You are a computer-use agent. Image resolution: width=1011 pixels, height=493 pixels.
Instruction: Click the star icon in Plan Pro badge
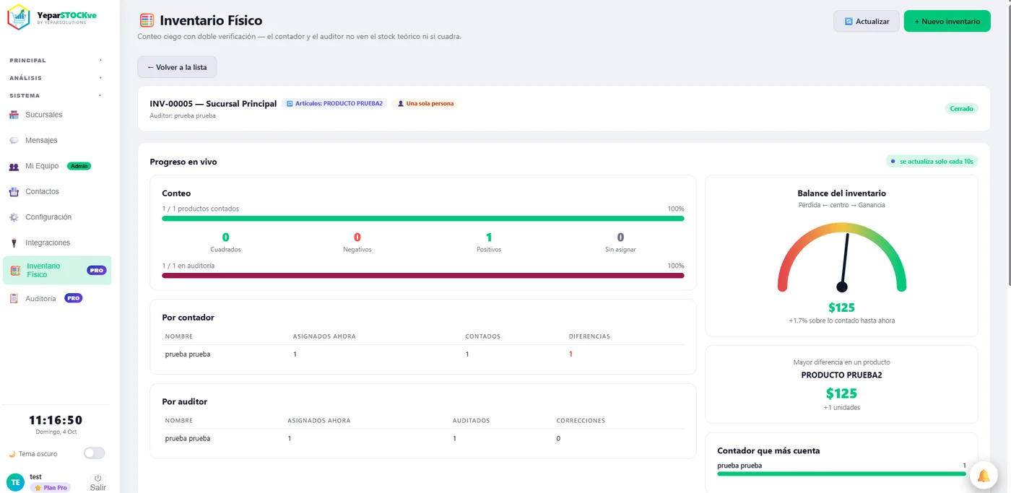click(37, 488)
